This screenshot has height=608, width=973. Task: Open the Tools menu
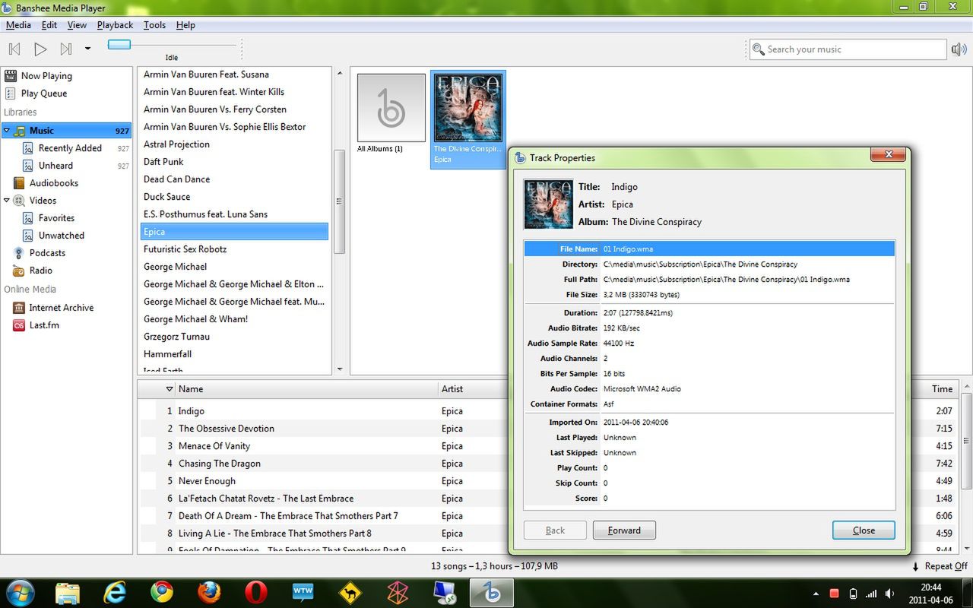pos(154,25)
